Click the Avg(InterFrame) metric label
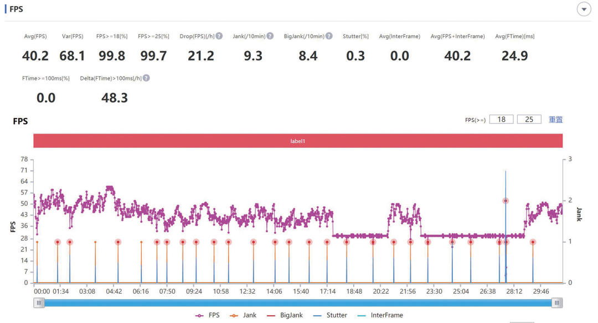Screen dimensions: 598x323 point(400,36)
